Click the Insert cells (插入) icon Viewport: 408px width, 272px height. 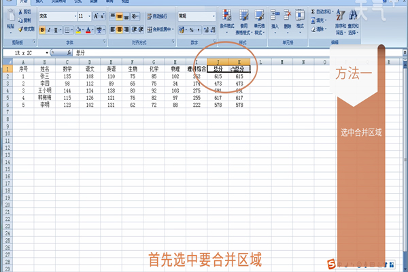pyautogui.click(x=275, y=15)
